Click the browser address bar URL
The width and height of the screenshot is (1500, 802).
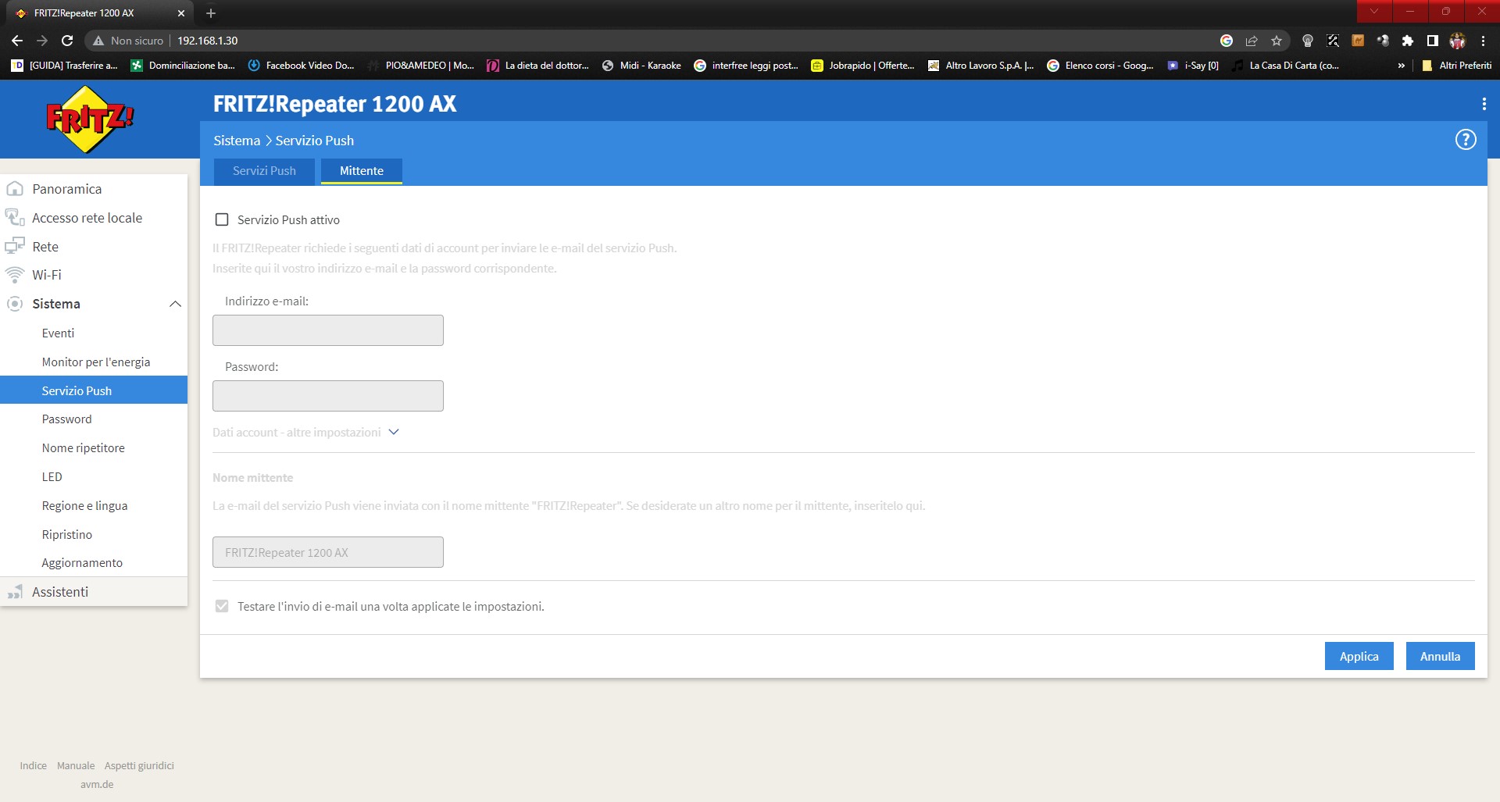[x=208, y=41]
